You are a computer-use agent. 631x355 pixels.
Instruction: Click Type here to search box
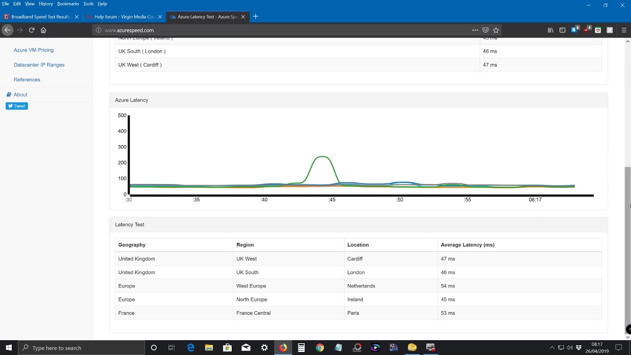point(81,348)
